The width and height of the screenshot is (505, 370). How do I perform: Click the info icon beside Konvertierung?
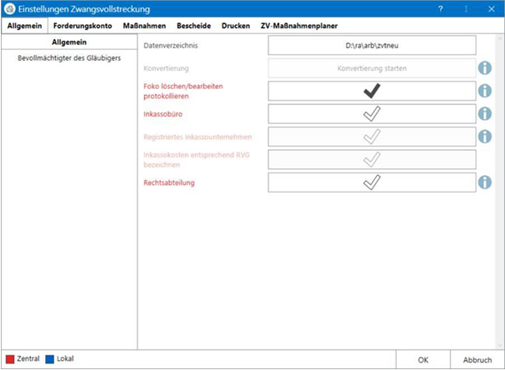pyautogui.click(x=485, y=68)
